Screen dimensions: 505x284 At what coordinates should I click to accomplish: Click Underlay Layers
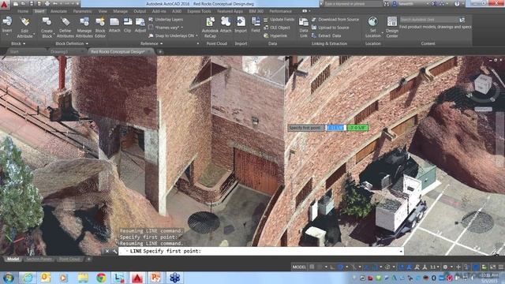point(166,19)
